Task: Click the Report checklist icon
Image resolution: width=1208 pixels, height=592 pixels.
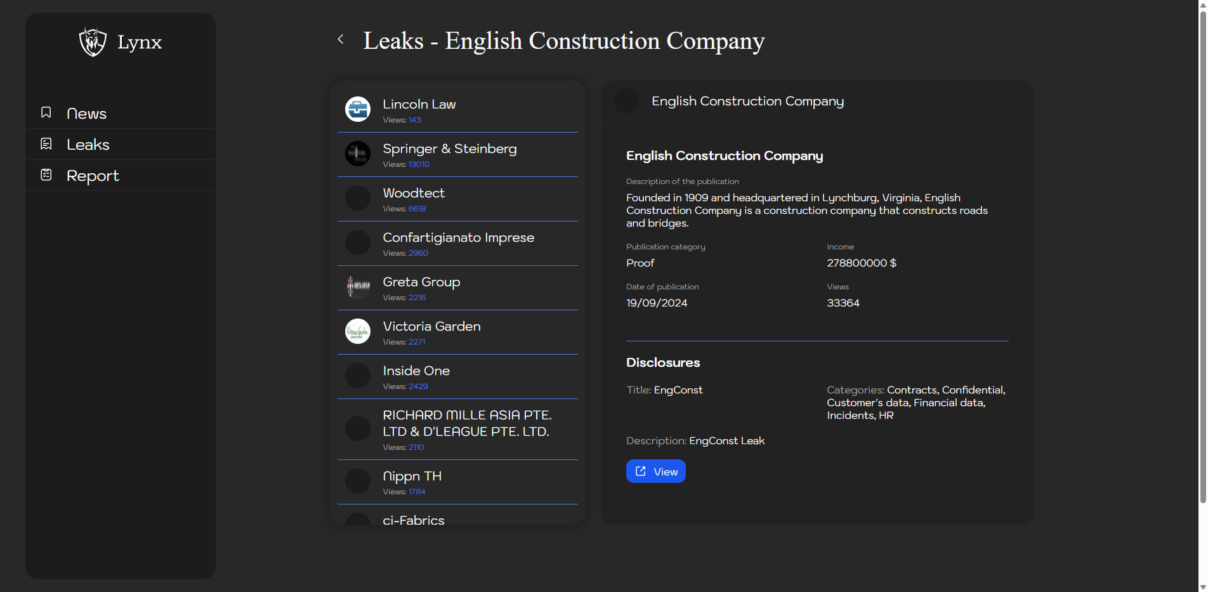Action: click(x=46, y=175)
